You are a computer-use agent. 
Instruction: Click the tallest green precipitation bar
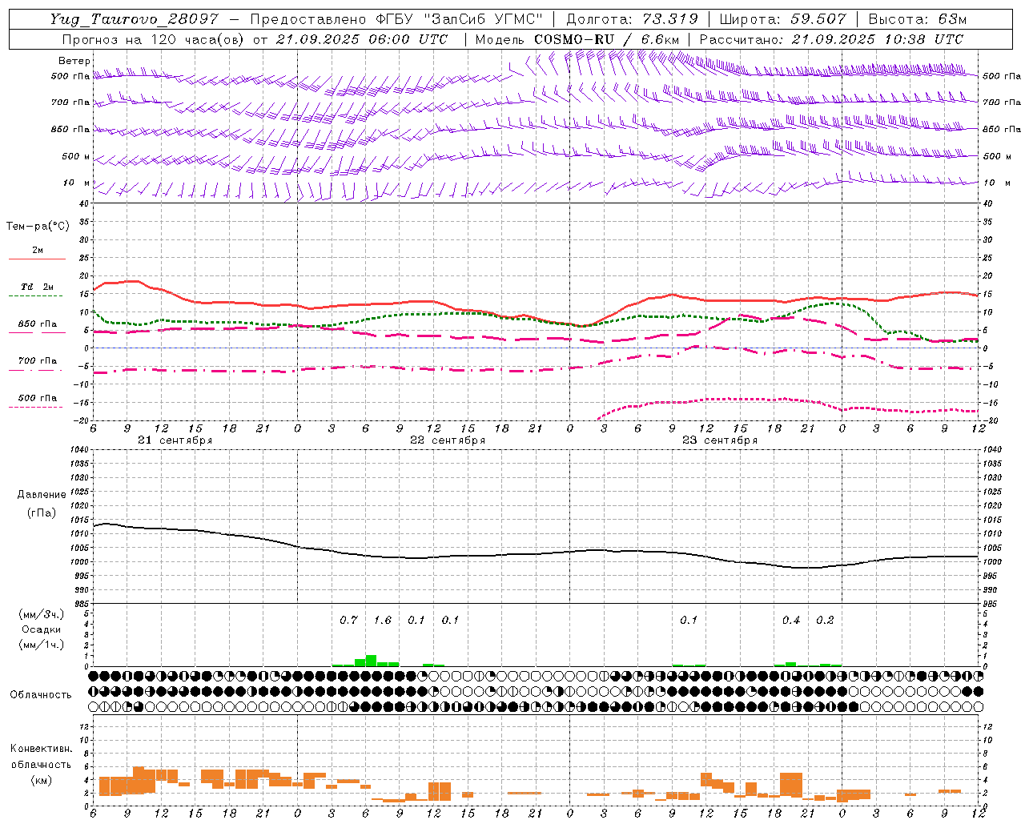point(371,661)
